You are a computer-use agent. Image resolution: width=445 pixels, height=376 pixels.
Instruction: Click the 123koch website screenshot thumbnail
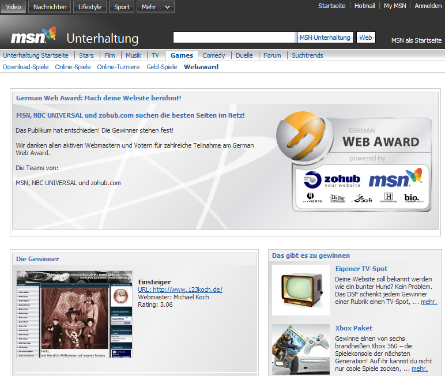coord(74,314)
